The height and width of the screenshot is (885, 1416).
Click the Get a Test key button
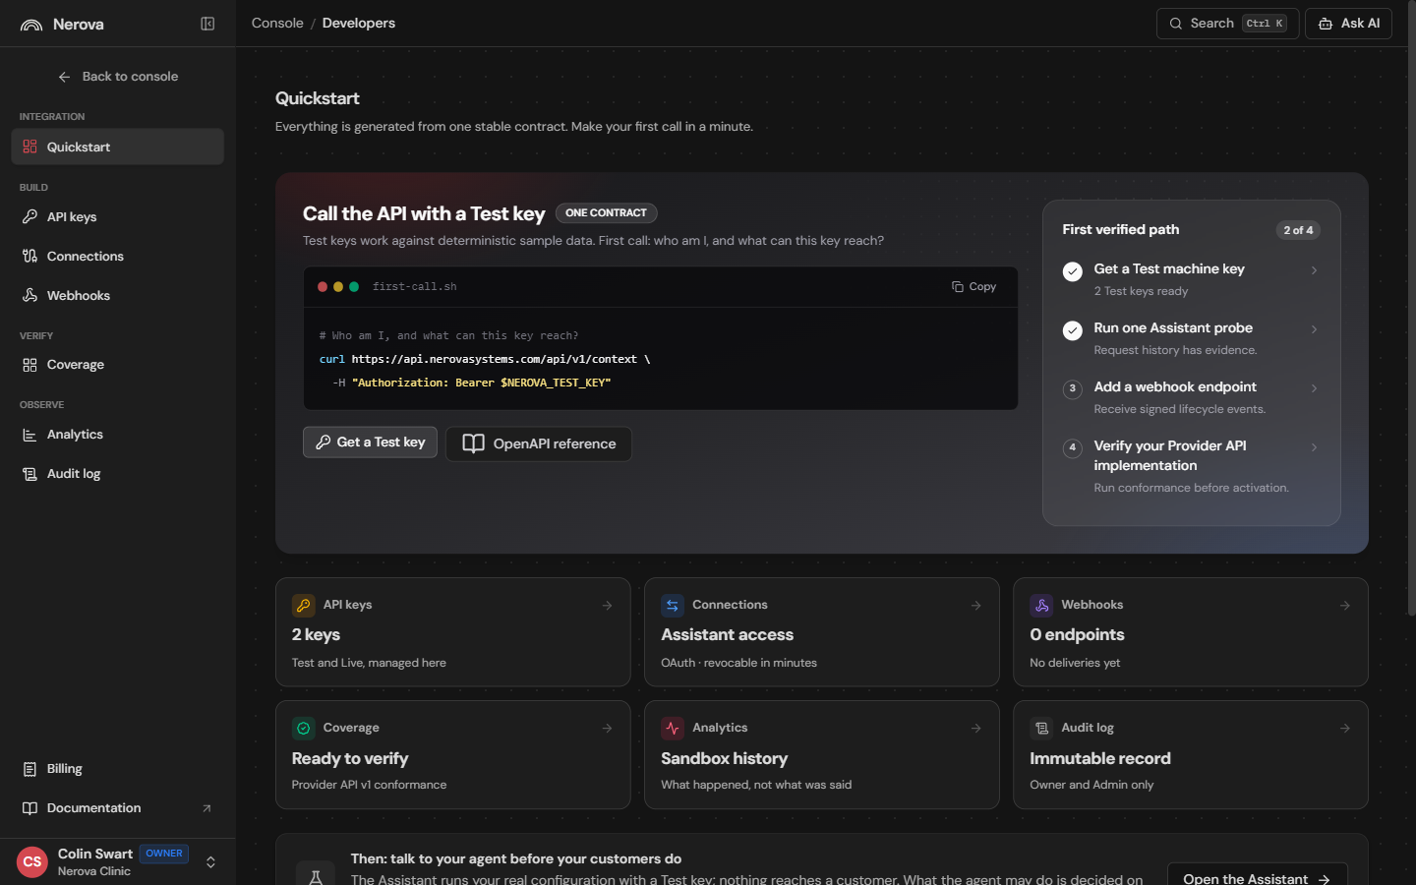point(370,442)
